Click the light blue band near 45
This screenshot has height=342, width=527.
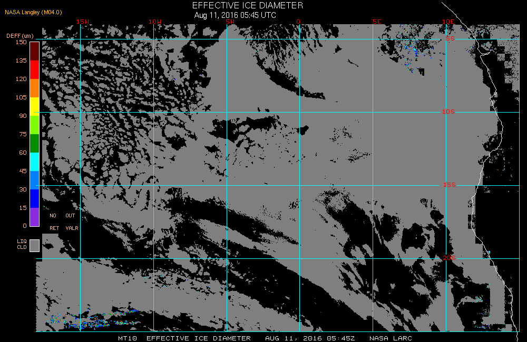pos(35,180)
